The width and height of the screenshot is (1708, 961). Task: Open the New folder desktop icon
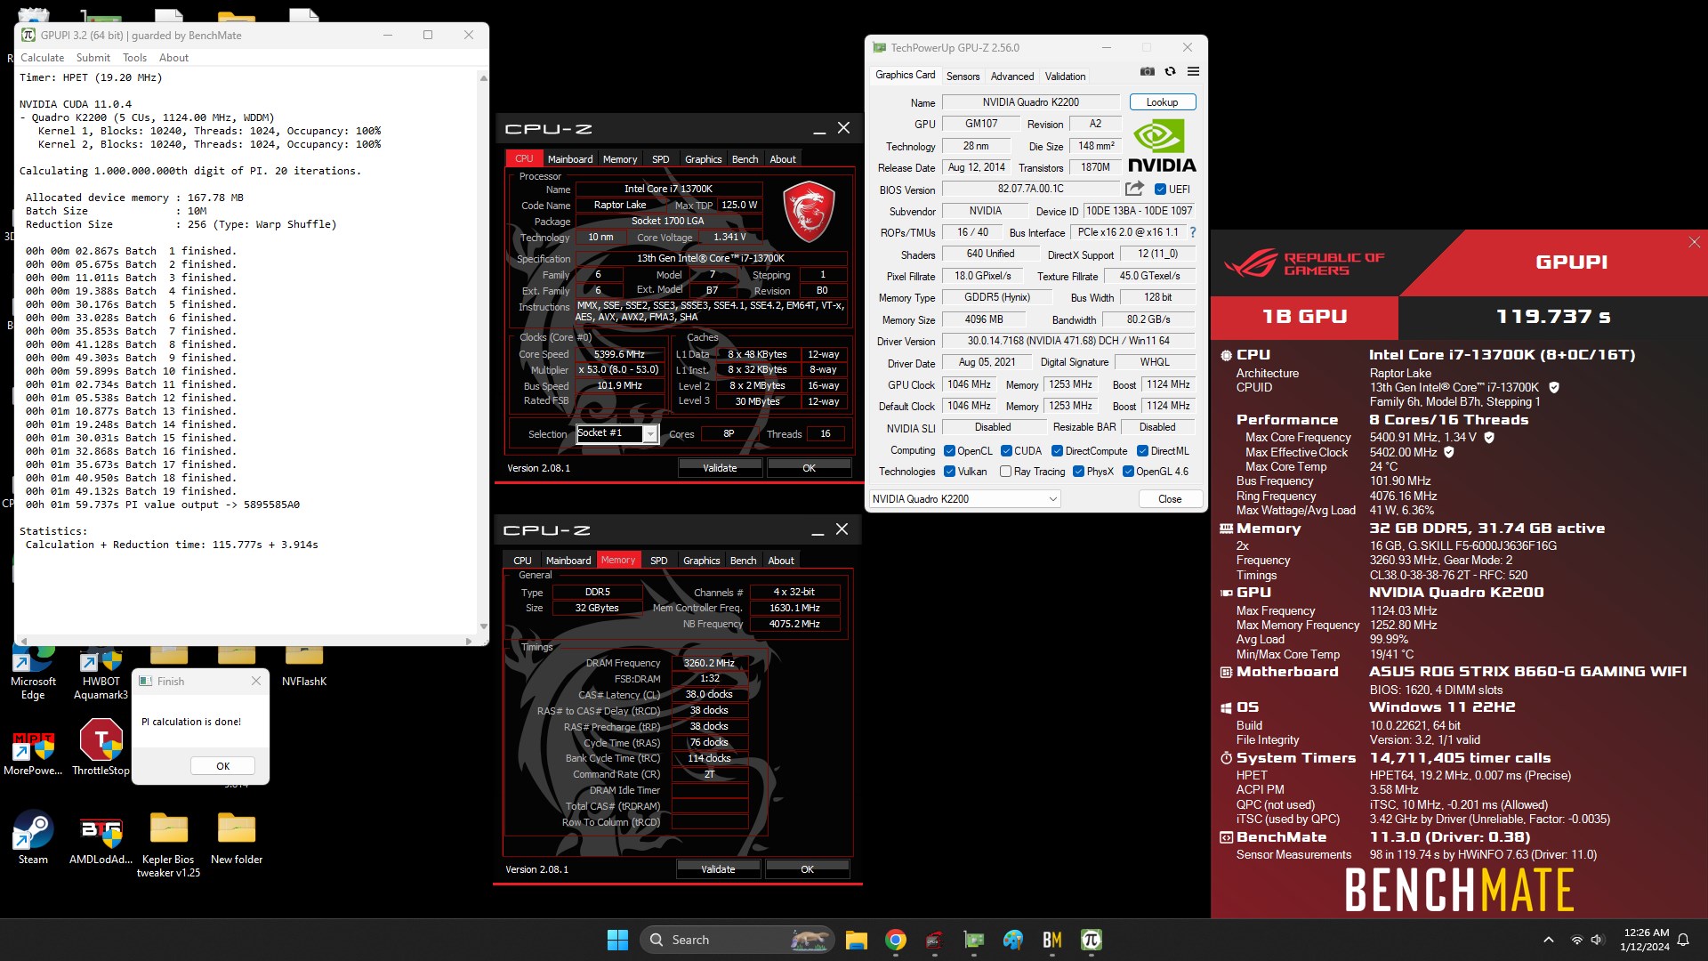(x=237, y=838)
